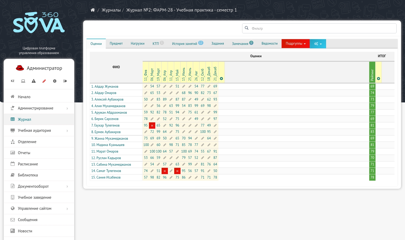Click in the Фильтр search field
Image resolution: width=405 pixels, height=240 pixels.
[x=319, y=28]
